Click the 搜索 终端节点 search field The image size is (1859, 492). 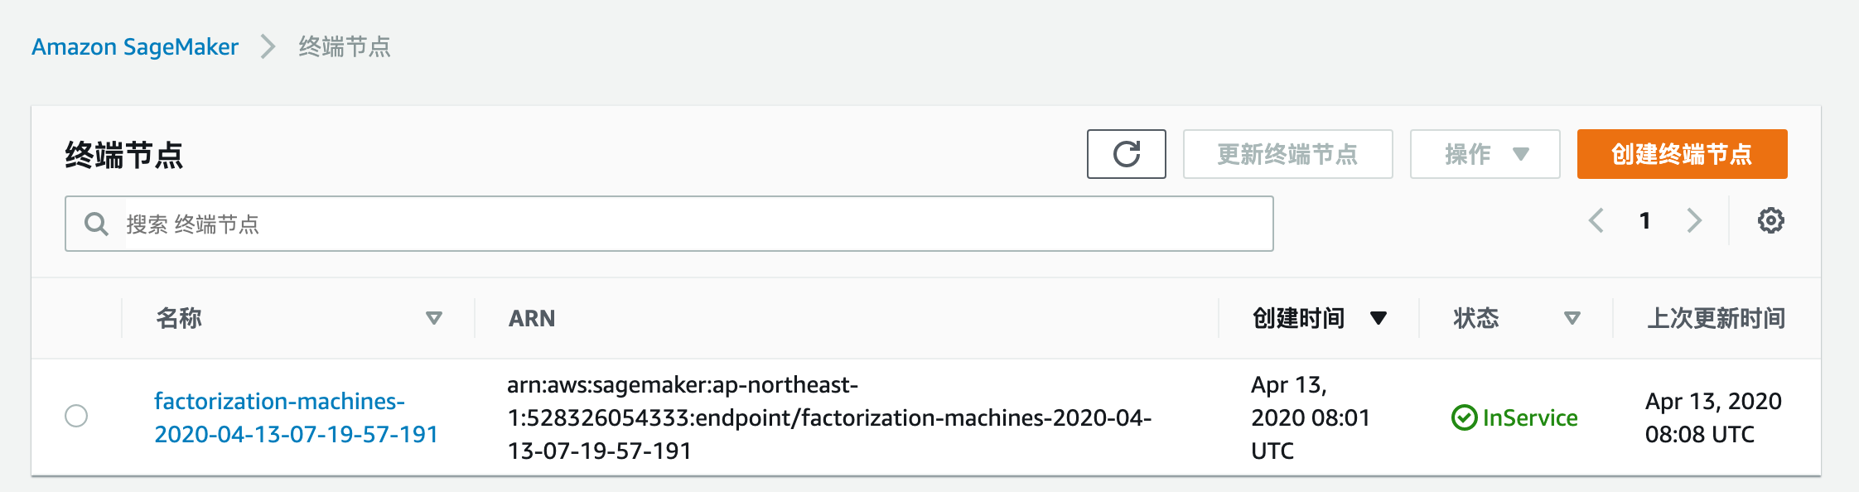[x=688, y=224]
